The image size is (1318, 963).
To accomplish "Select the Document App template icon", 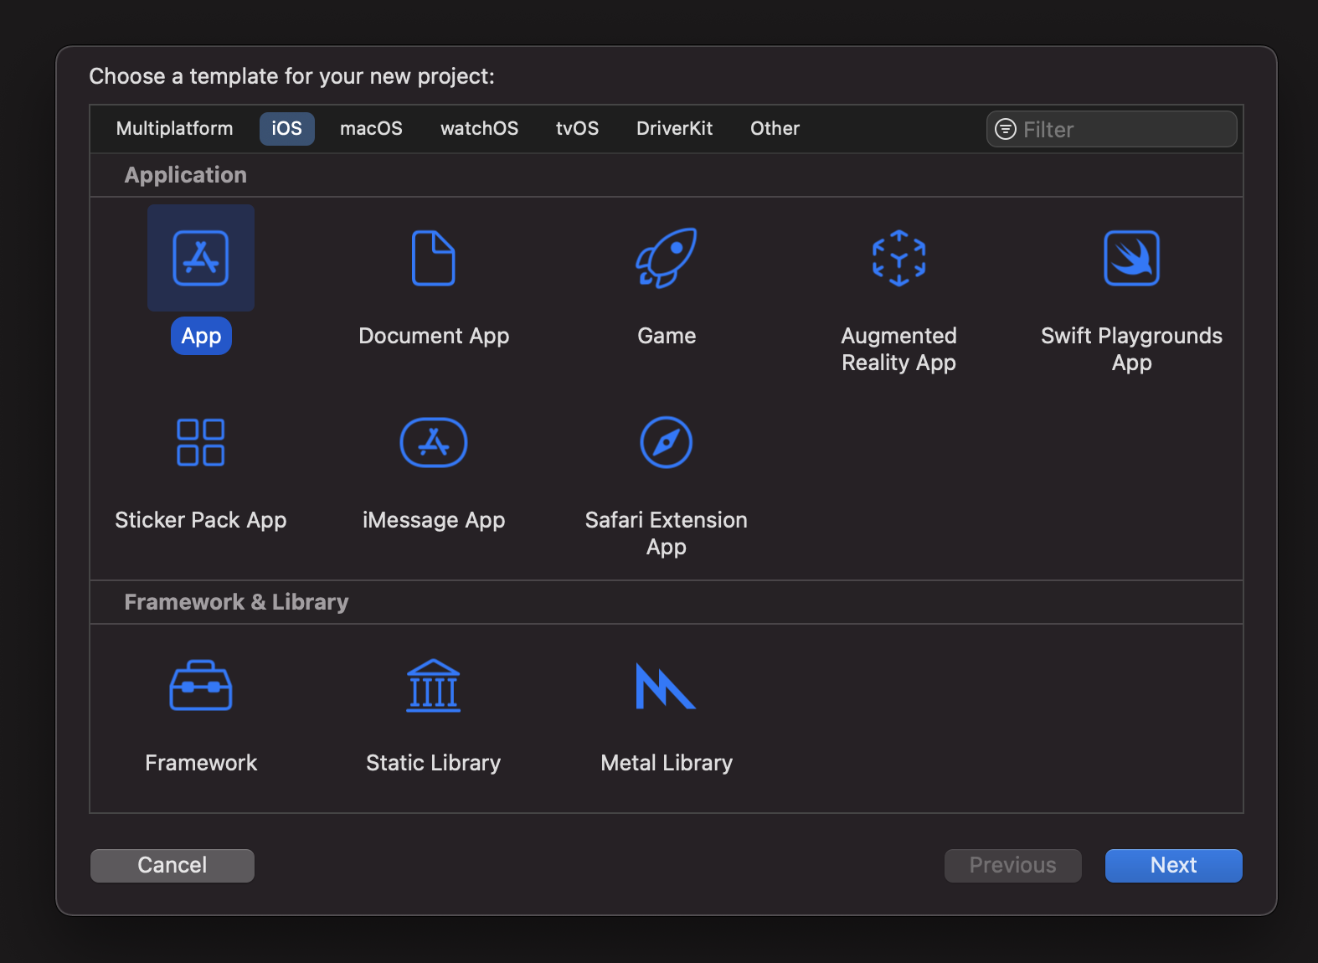I will 434,258.
